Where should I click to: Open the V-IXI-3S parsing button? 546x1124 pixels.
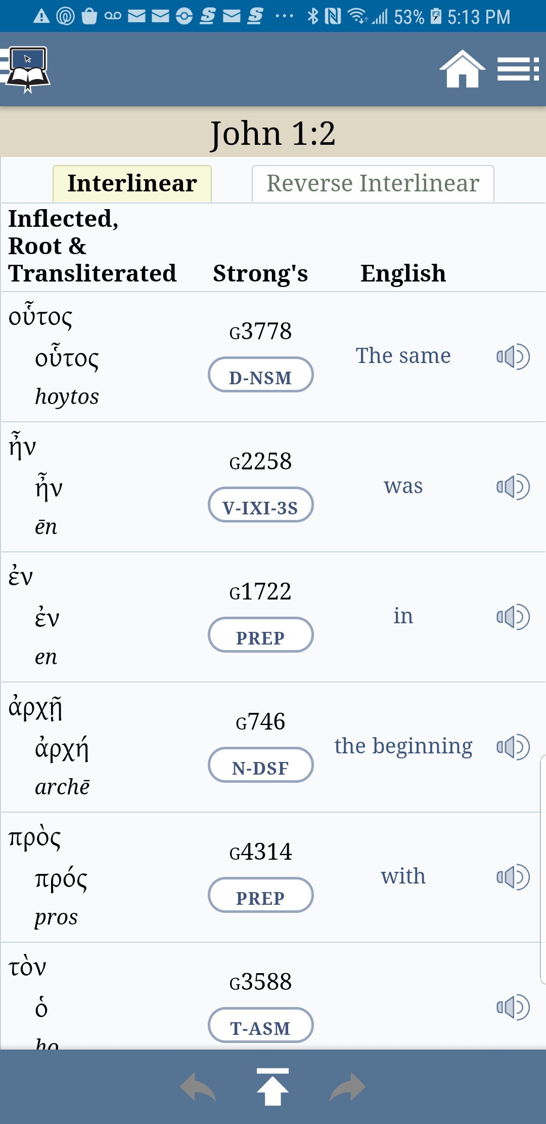[x=260, y=505]
